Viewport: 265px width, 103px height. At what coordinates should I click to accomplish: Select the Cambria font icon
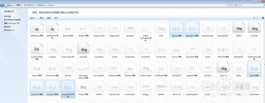click(254, 28)
